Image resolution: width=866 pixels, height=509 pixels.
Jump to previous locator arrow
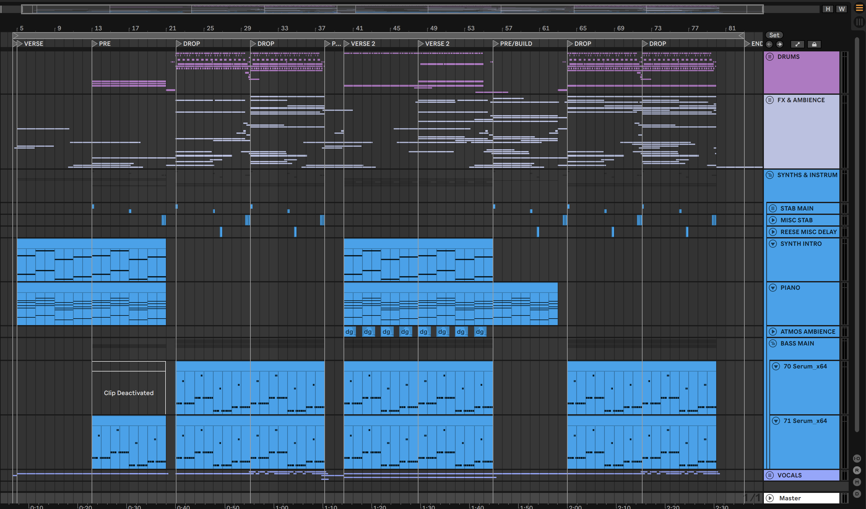coord(769,44)
